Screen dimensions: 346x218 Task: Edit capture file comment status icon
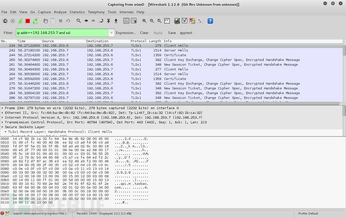(x=7, y=213)
